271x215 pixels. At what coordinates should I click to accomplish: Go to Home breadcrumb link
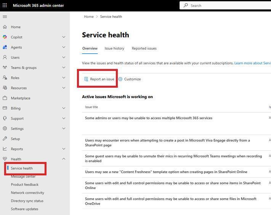coord(89,17)
